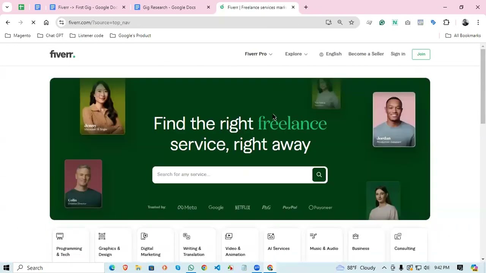Click the address bar URL
The width and height of the screenshot is (486, 273).
(x=99, y=22)
